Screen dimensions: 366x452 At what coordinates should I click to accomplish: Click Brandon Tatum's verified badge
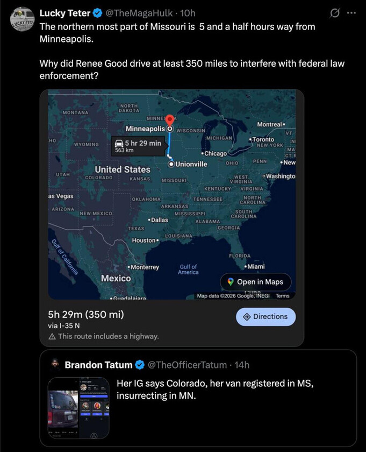pyautogui.click(x=139, y=365)
